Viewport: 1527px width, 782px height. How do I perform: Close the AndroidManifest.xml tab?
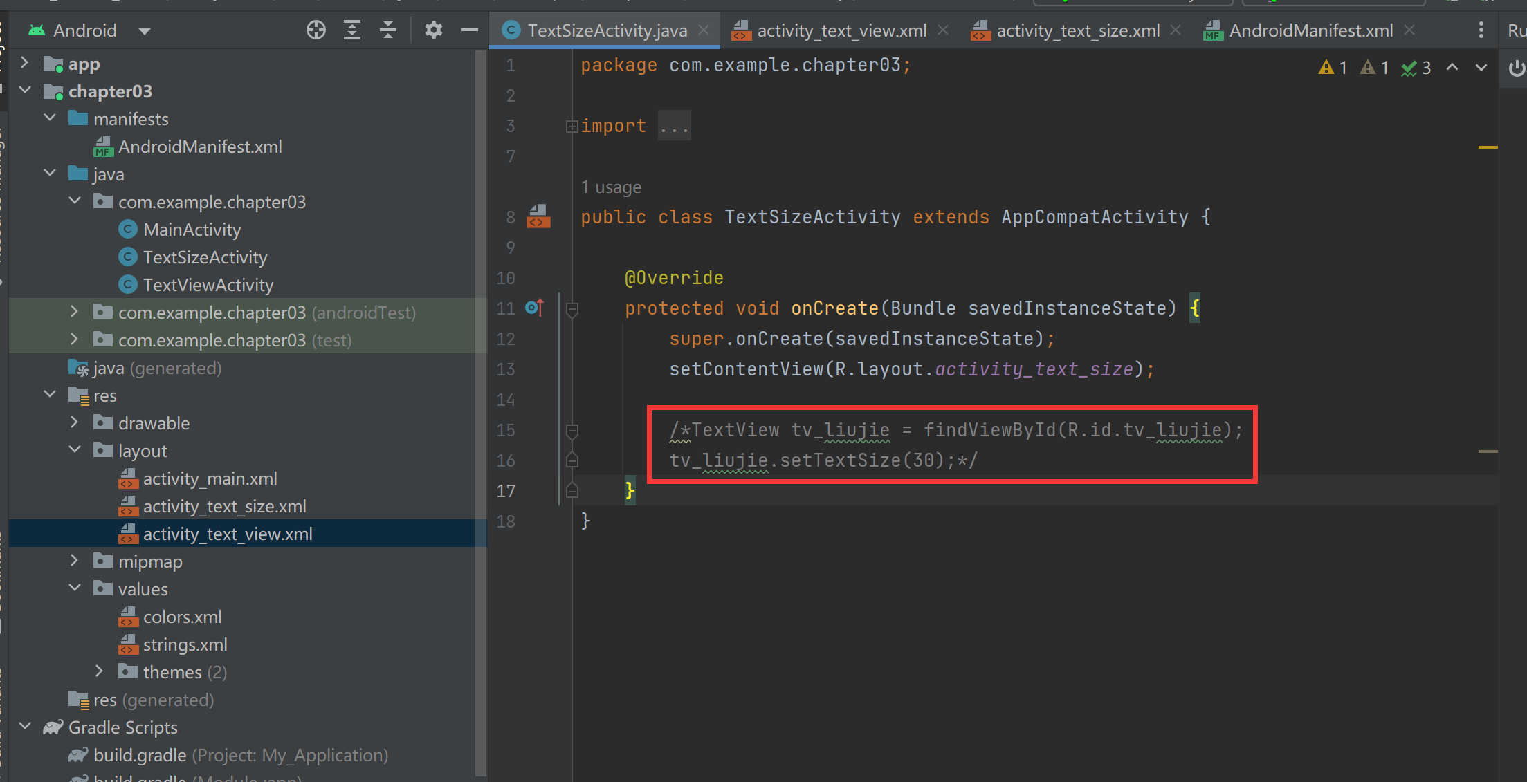pos(1409,30)
